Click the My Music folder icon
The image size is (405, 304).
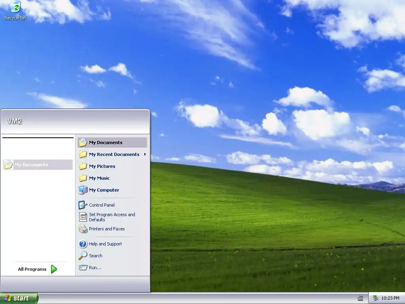point(83,178)
